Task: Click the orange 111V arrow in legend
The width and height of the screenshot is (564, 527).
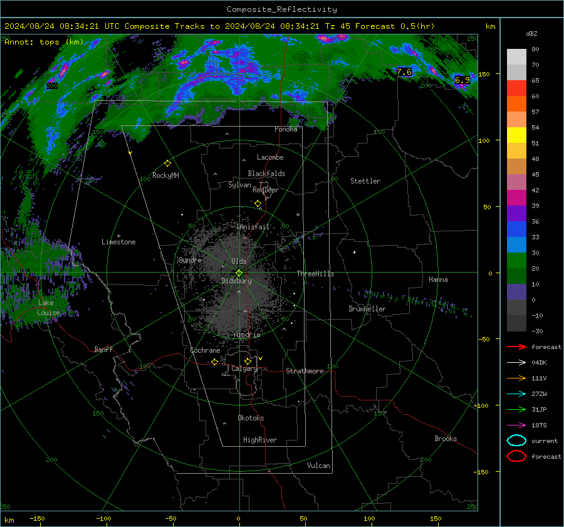Action: [516, 378]
